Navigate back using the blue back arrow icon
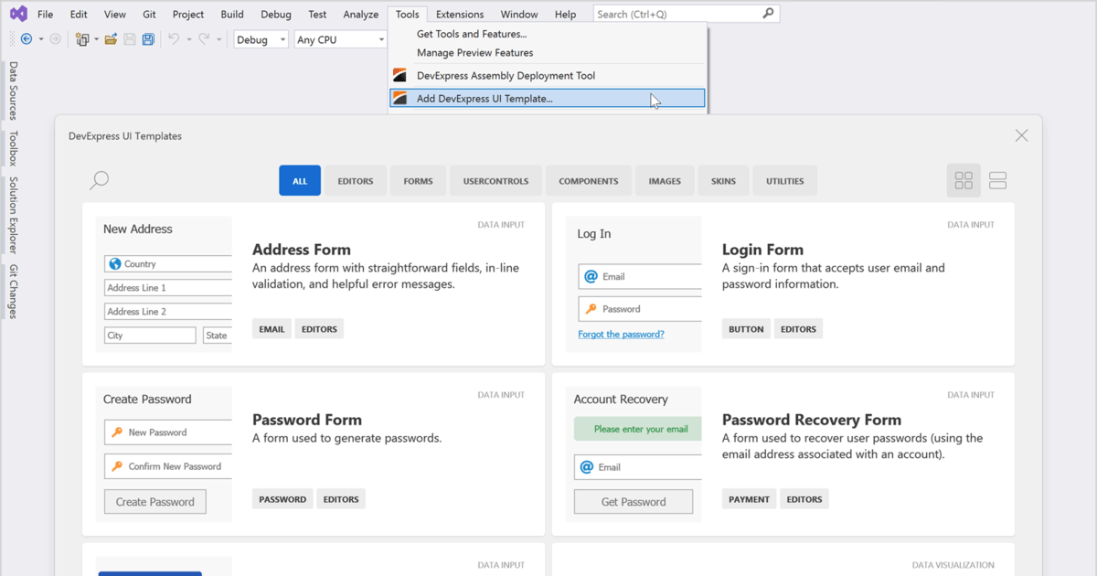1097x576 pixels. click(x=26, y=38)
